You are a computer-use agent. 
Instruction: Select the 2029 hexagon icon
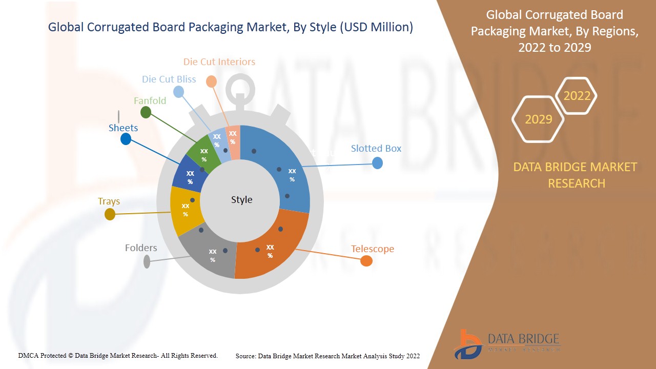click(x=538, y=119)
